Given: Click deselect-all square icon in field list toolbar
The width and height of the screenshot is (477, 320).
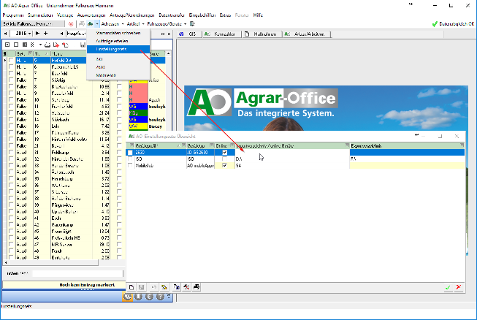Looking at the screenshot, I should pyautogui.click(x=16, y=45).
